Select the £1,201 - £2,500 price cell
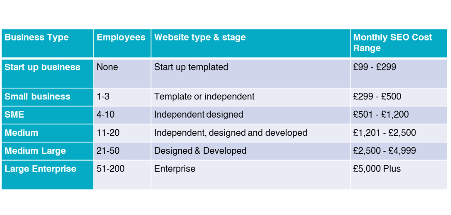This screenshot has width=451, height=215. pos(384,133)
